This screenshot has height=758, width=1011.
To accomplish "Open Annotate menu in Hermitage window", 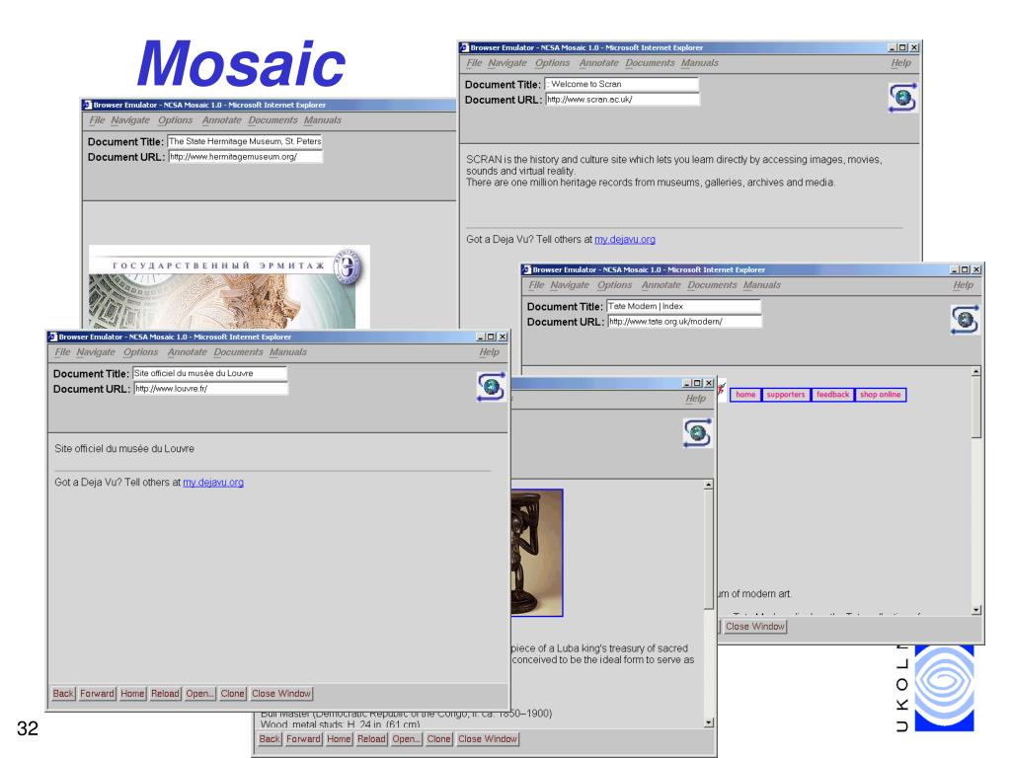I will click(222, 119).
